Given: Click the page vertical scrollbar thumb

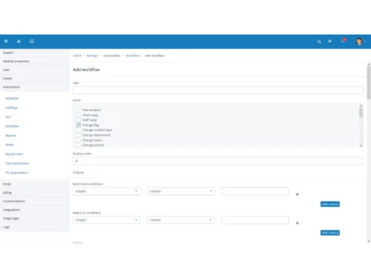Looking at the screenshot, I should 369,83.
